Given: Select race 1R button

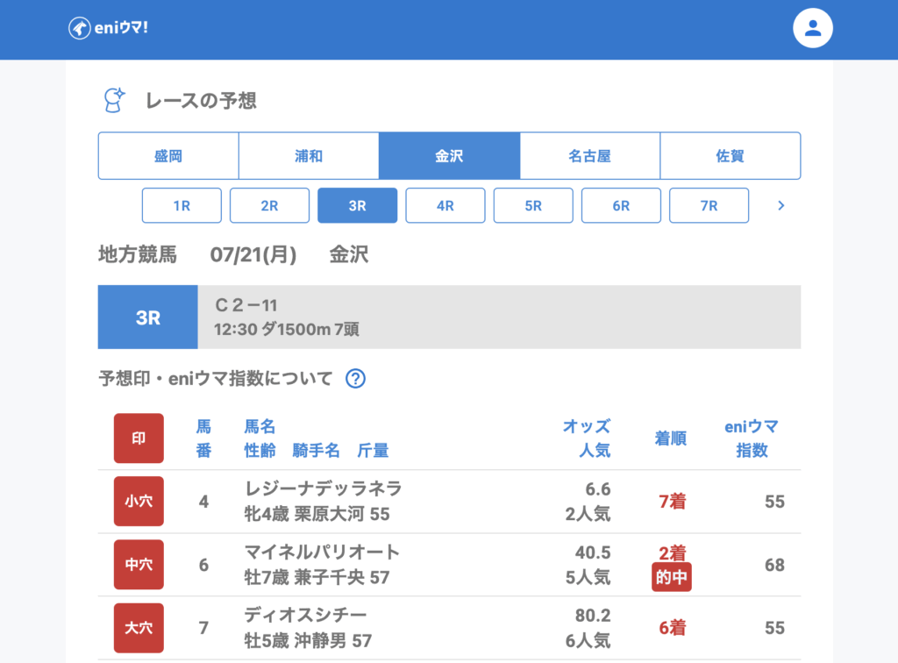Looking at the screenshot, I should click(x=182, y=206).
